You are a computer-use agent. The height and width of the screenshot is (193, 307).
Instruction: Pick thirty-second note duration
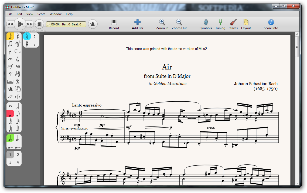point(18,121)
